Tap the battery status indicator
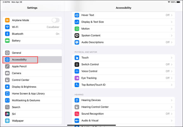 coord(179,2)
